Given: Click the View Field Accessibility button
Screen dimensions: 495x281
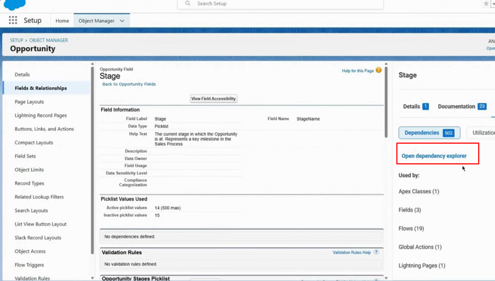Looking at the screenshot, I should [x=213, y=99].
